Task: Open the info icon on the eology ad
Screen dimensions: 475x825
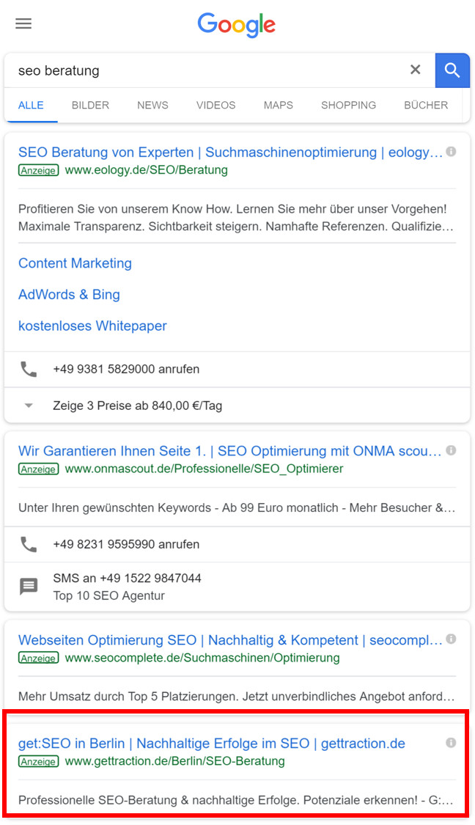Action: (x=452, y=152)
